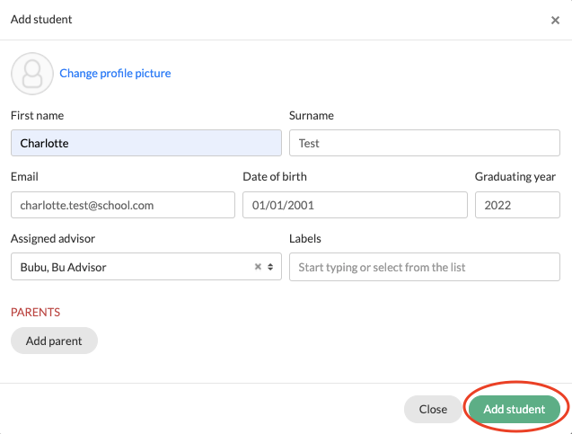Image resolution: width=572 pixels, height=434 pixels.
Task: Click the Assigned advisor label
Action: 53,239
